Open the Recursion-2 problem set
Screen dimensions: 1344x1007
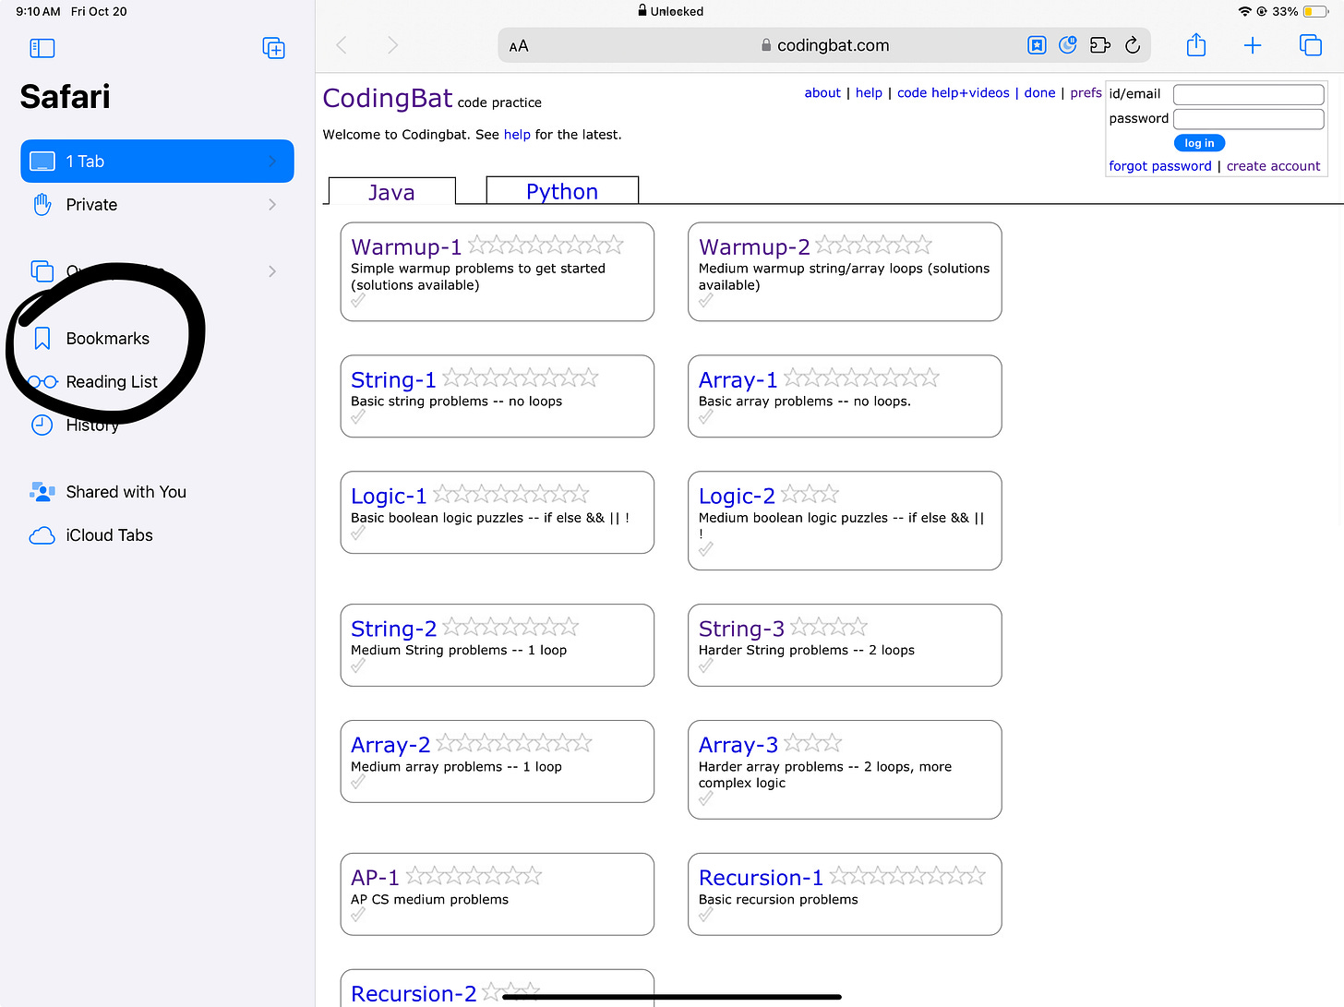tap(414, 994)
